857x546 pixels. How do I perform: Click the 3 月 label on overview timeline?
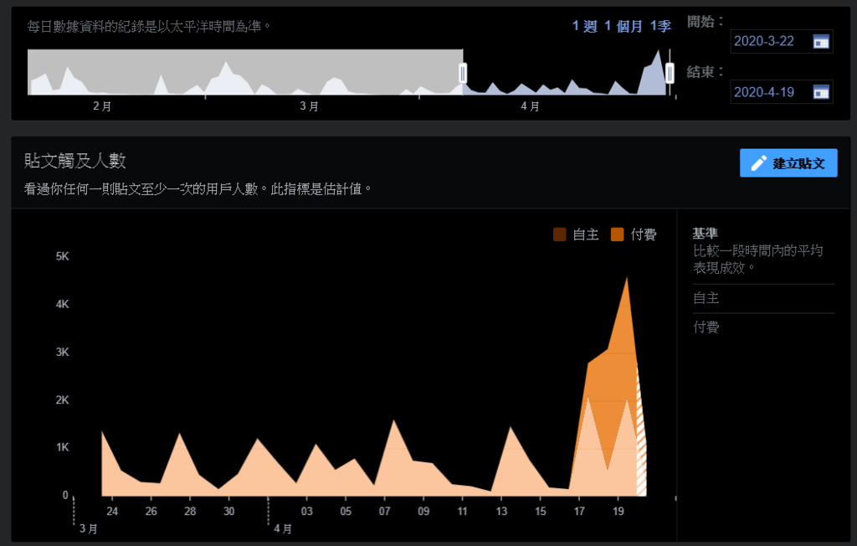(310, 106)
